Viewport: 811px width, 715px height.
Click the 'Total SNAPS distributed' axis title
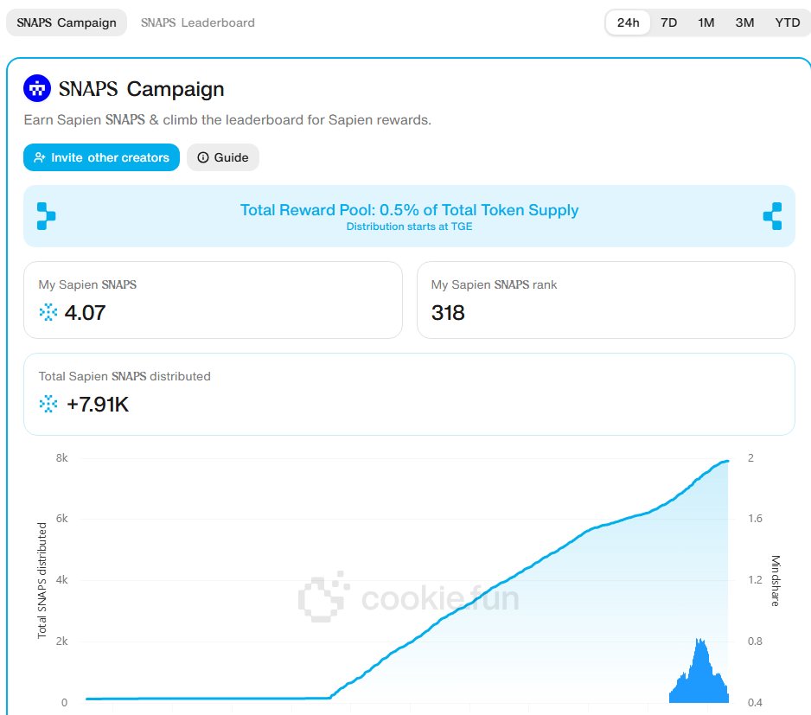pyautogui.click(x=42, y=580)
